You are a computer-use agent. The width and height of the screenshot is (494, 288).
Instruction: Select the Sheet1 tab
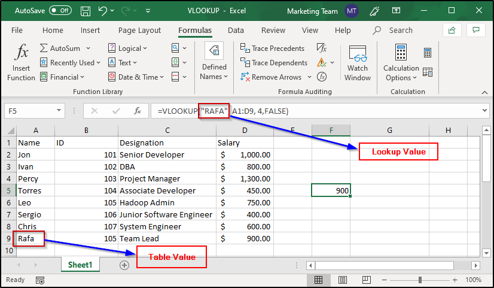[x=80, y=265]
